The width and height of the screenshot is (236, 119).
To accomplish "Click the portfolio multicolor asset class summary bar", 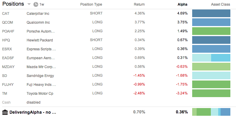I will (211, 112).
